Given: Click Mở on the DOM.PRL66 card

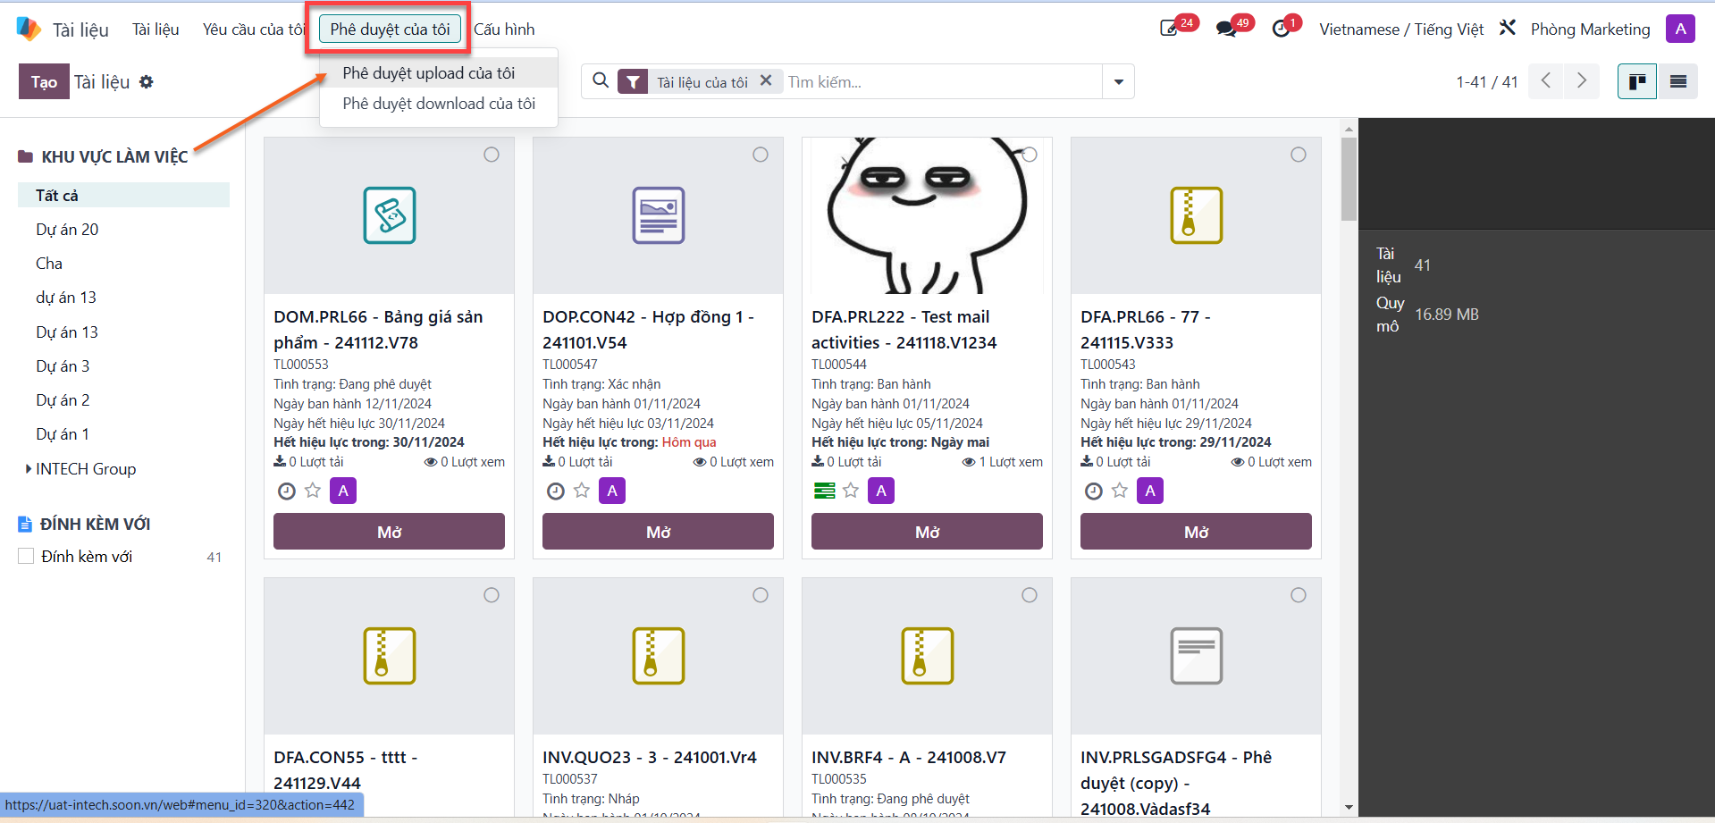Looking at the screenshot, I should click(389, 532).
